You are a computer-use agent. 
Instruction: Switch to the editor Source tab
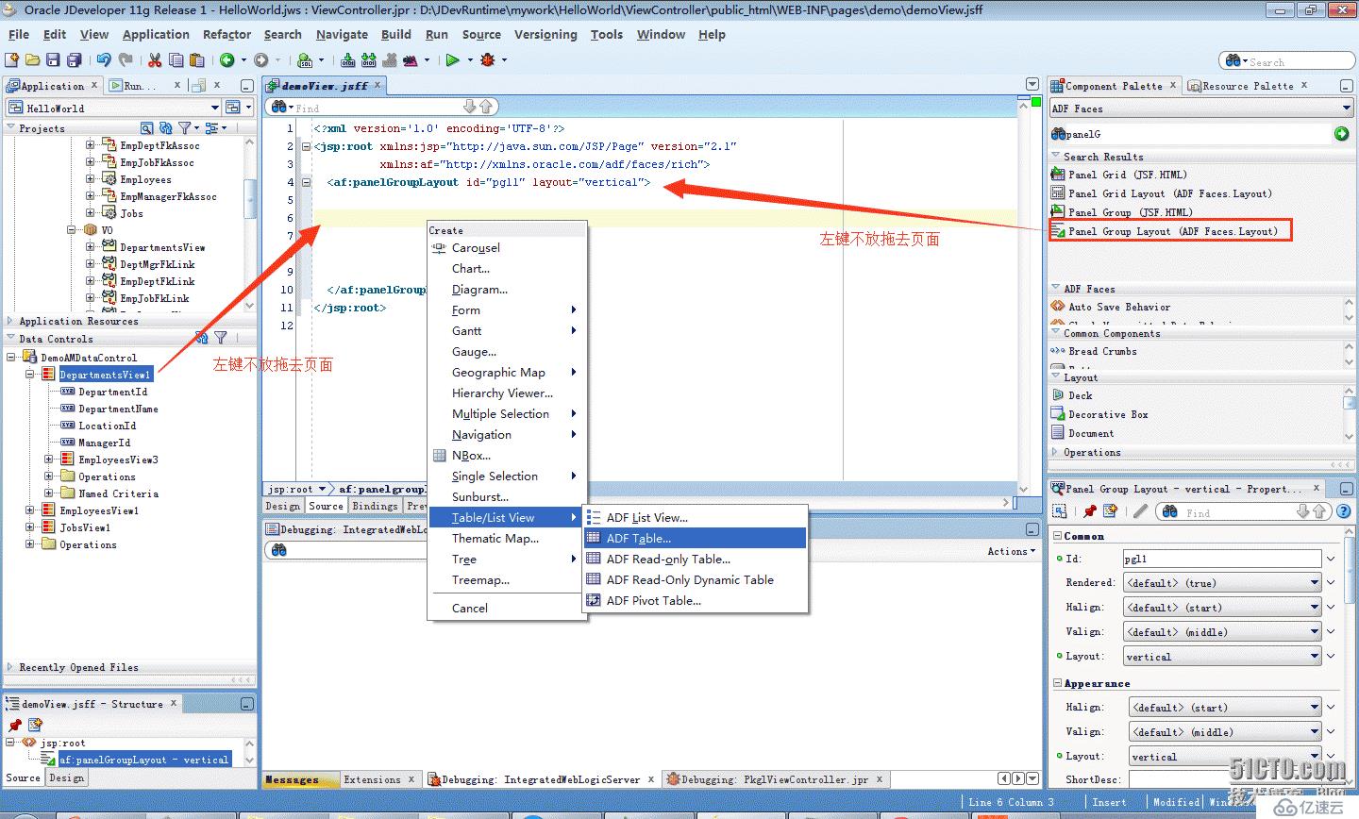coord(327,506)
